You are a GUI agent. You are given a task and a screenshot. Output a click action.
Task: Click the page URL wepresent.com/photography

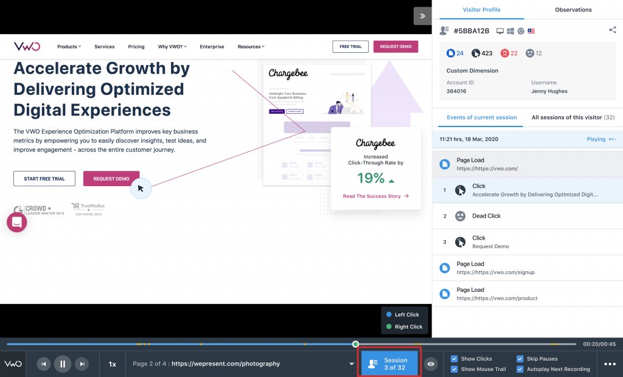[x=226, y=364]
